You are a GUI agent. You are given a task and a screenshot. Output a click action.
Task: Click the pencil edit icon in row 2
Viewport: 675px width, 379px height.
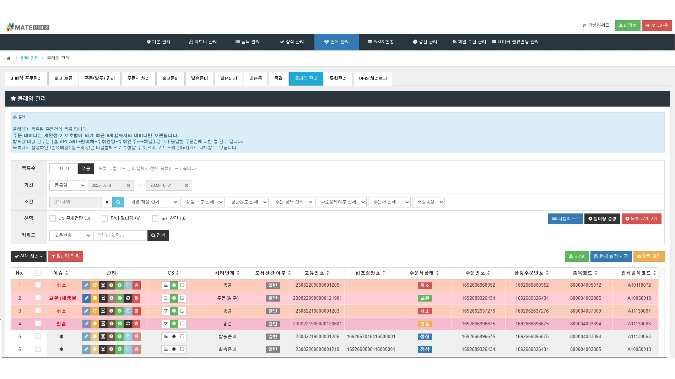pyautogui.click(x=86, y=298)
